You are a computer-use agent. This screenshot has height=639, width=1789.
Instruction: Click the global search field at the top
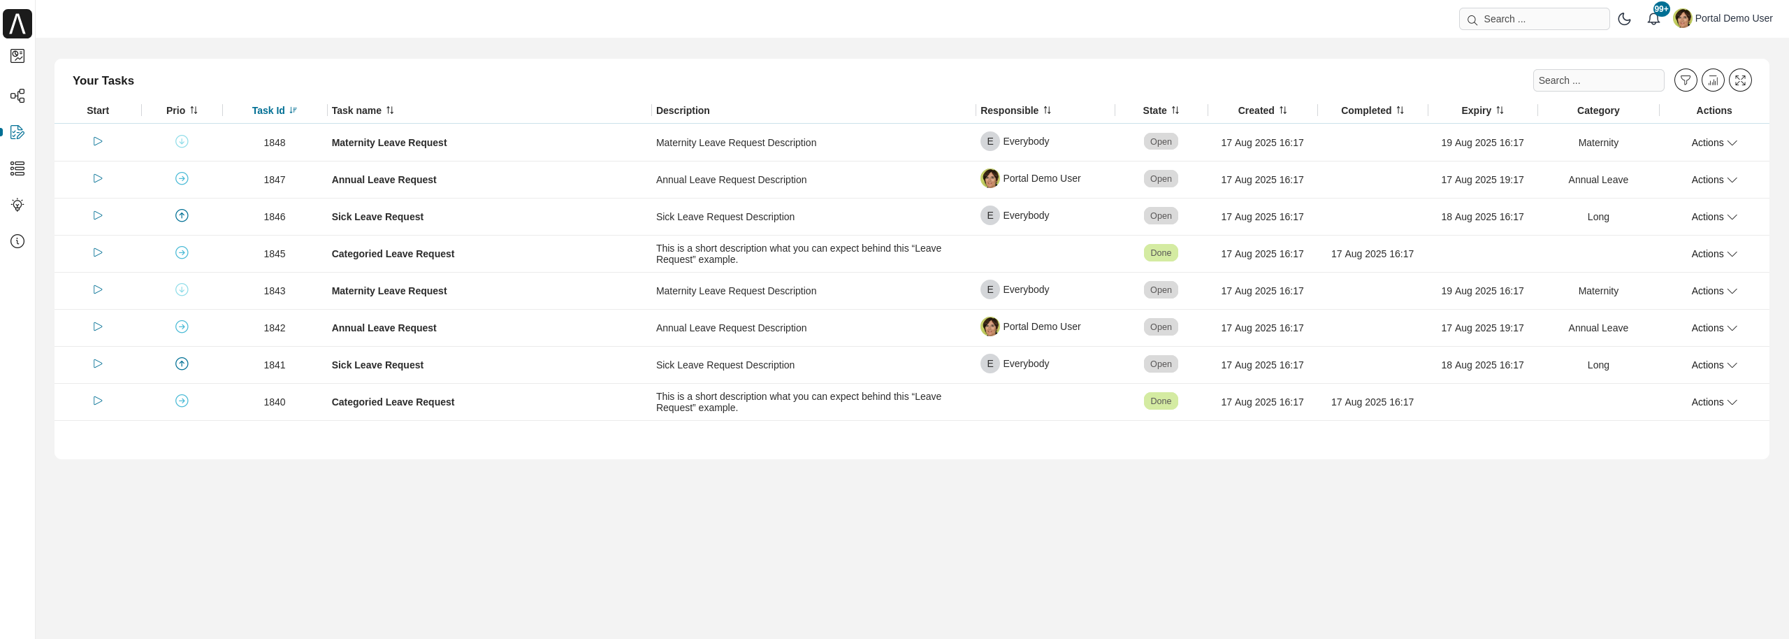pyautogui.click(x=1535, y=19)
